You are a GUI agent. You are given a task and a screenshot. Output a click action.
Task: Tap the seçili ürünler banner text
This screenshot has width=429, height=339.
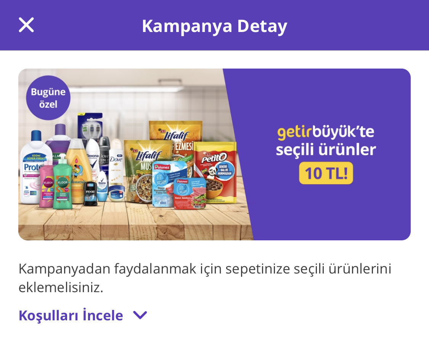[x=326, y=150]
